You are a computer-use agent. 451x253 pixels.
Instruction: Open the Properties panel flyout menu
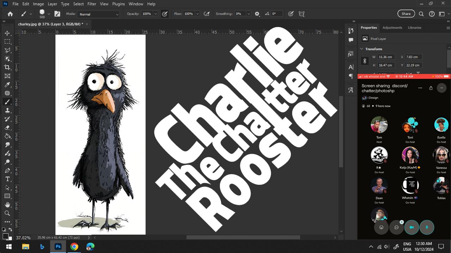coord(448,27)
